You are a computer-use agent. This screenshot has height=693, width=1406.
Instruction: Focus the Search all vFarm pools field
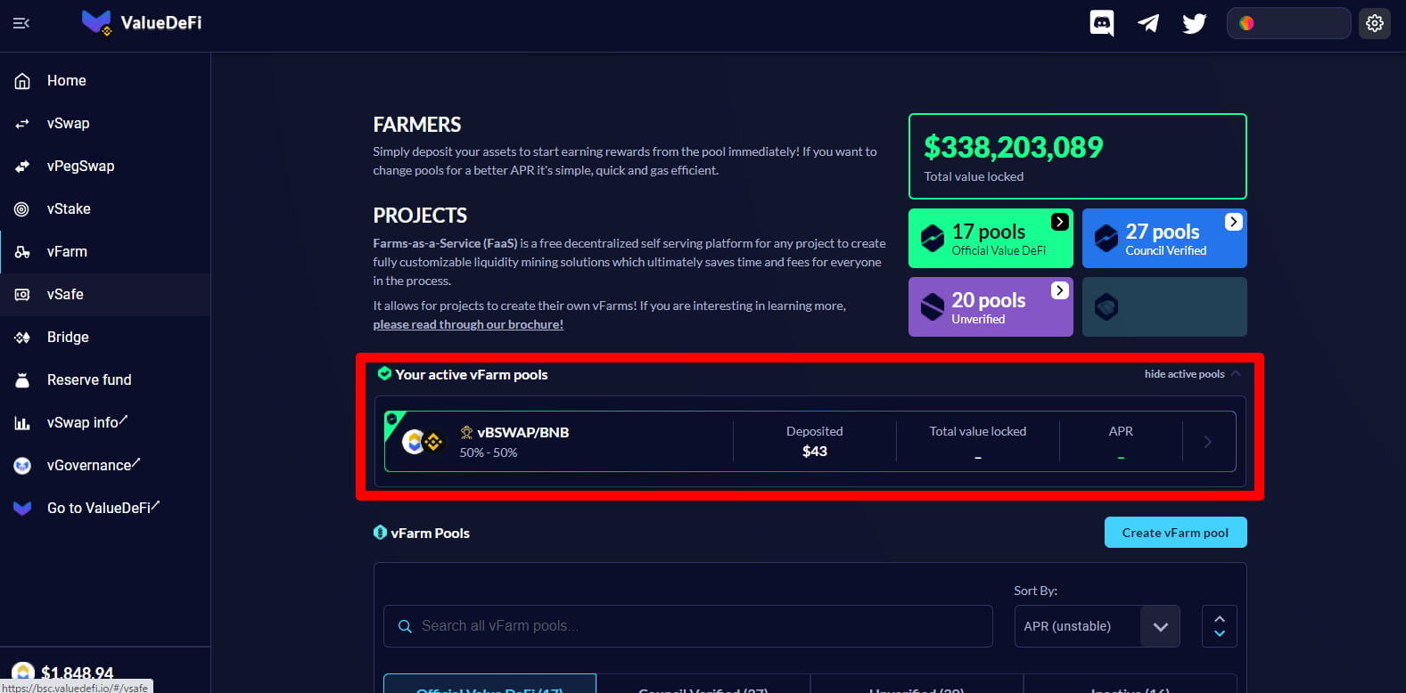(688, 626)
